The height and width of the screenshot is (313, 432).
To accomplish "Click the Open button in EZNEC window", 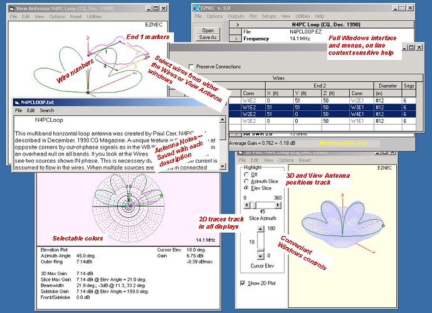I will 208,30.
